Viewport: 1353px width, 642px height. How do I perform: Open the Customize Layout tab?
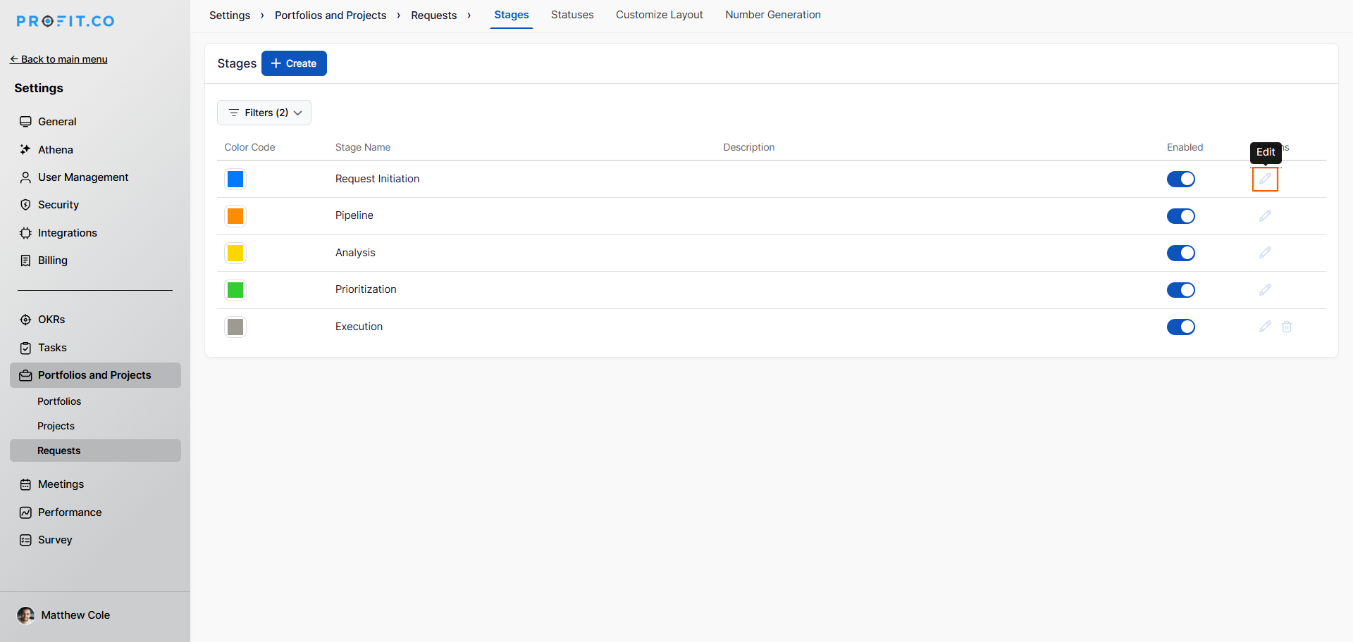[x=659, y=15]
